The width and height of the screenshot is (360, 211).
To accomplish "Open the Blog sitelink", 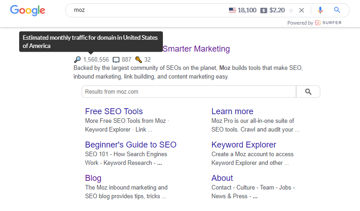I will pyautogui.click(x=93, y=178).
